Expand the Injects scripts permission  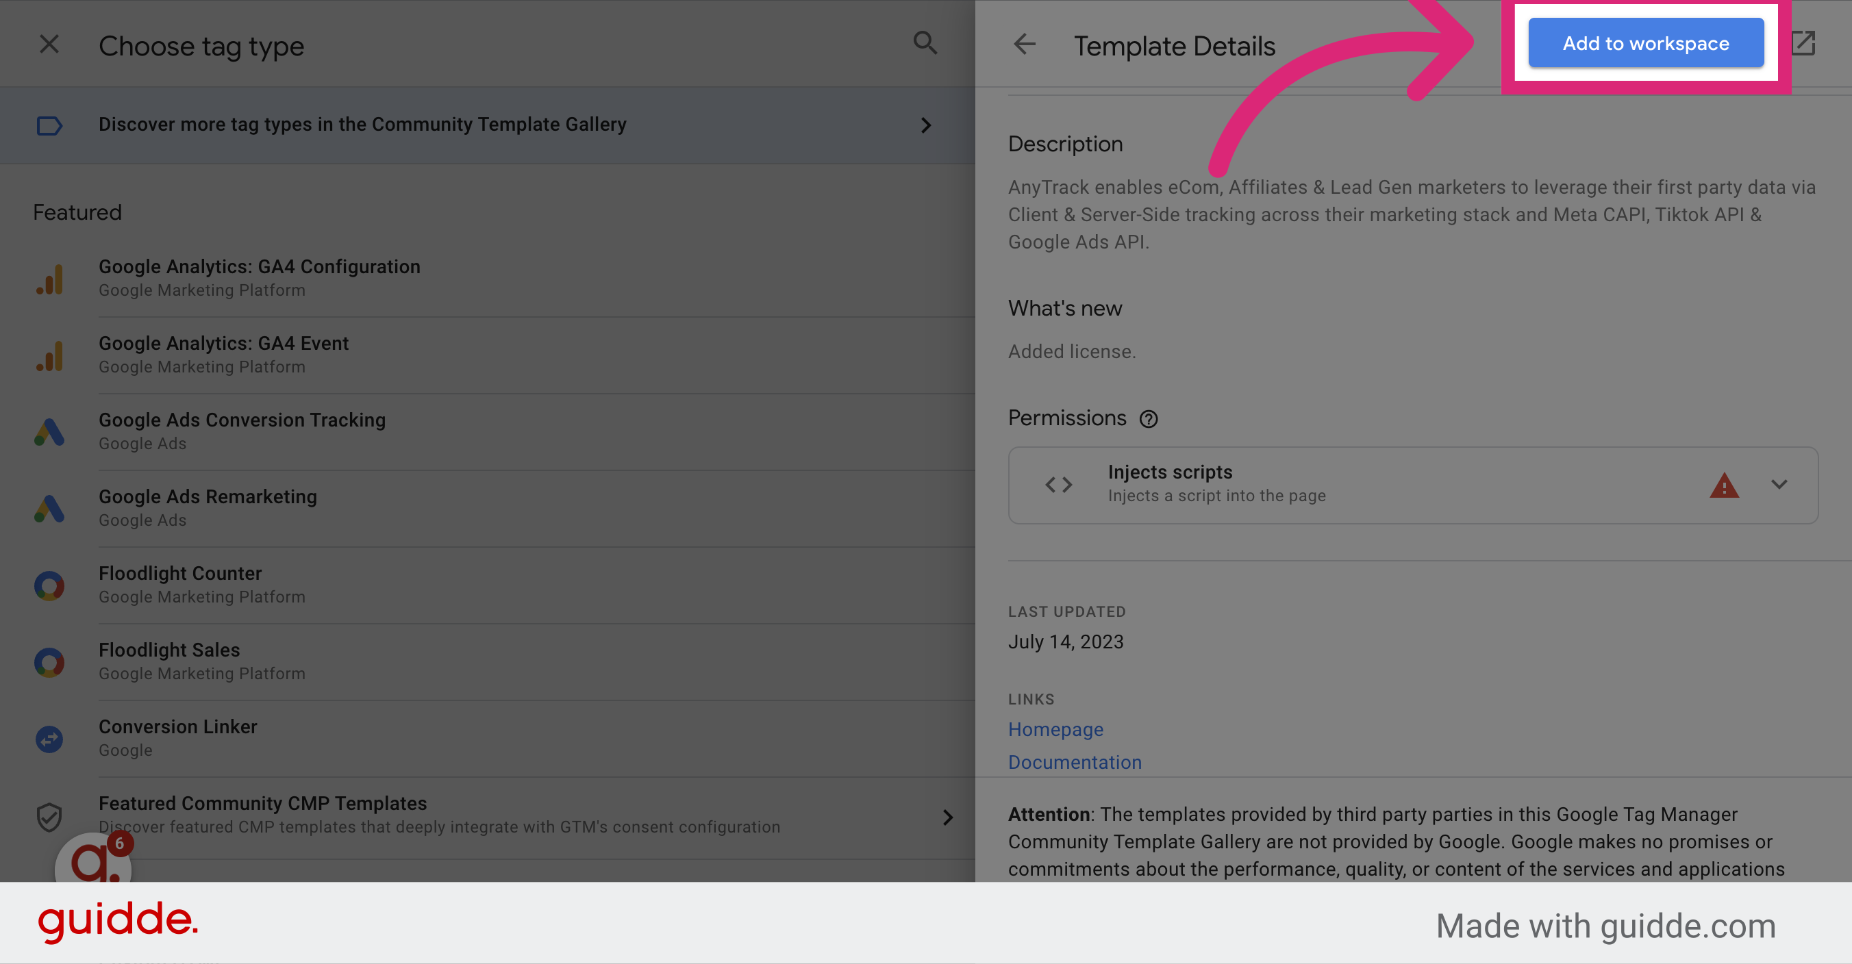[x=1779, y=485]
